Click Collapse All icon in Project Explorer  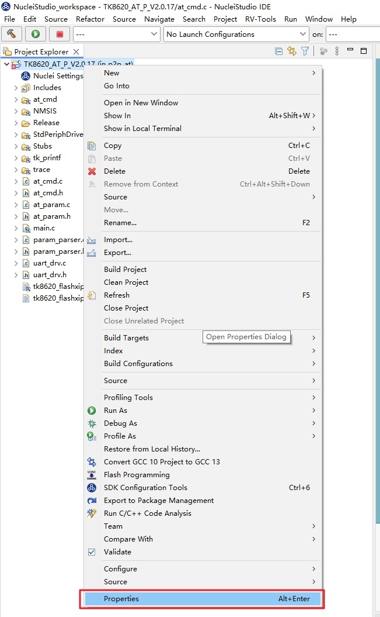click(x=278, y=51)
